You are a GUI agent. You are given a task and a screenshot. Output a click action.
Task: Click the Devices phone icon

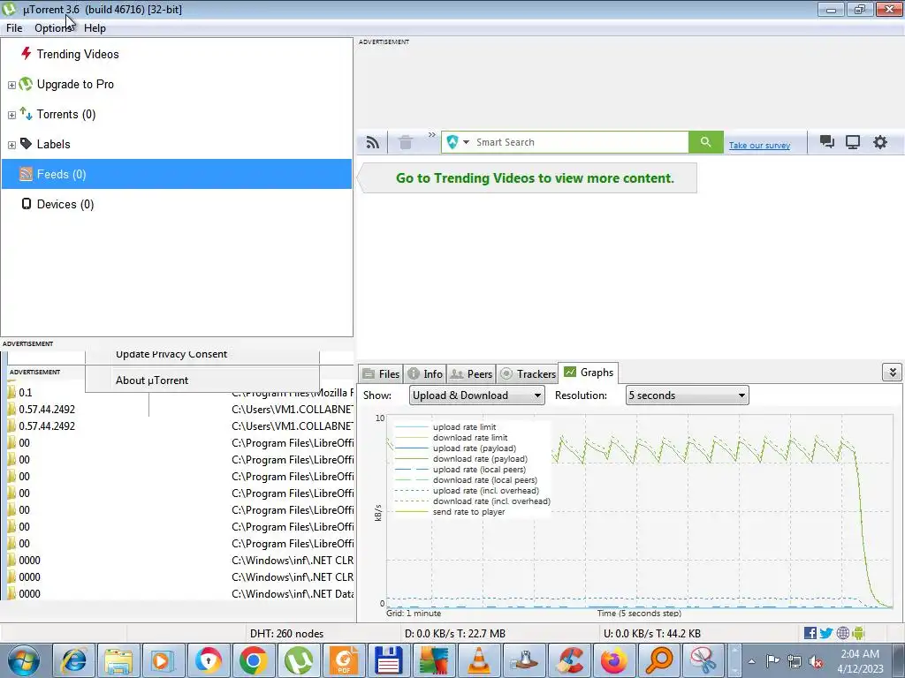pyautogui.click(x=26, y=204)
